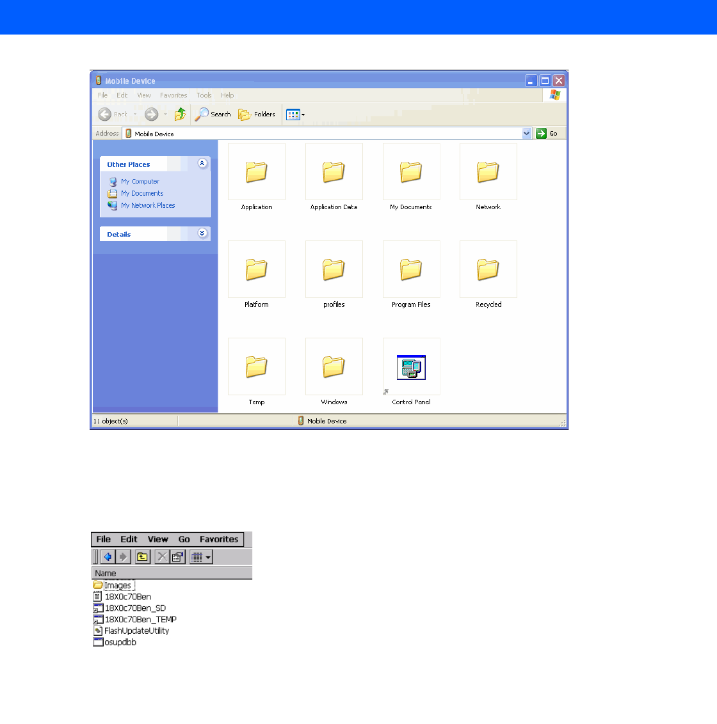Open File menu in the device file browser
The height and width of the screenshot is (724, 717).
tap(103, 539)
